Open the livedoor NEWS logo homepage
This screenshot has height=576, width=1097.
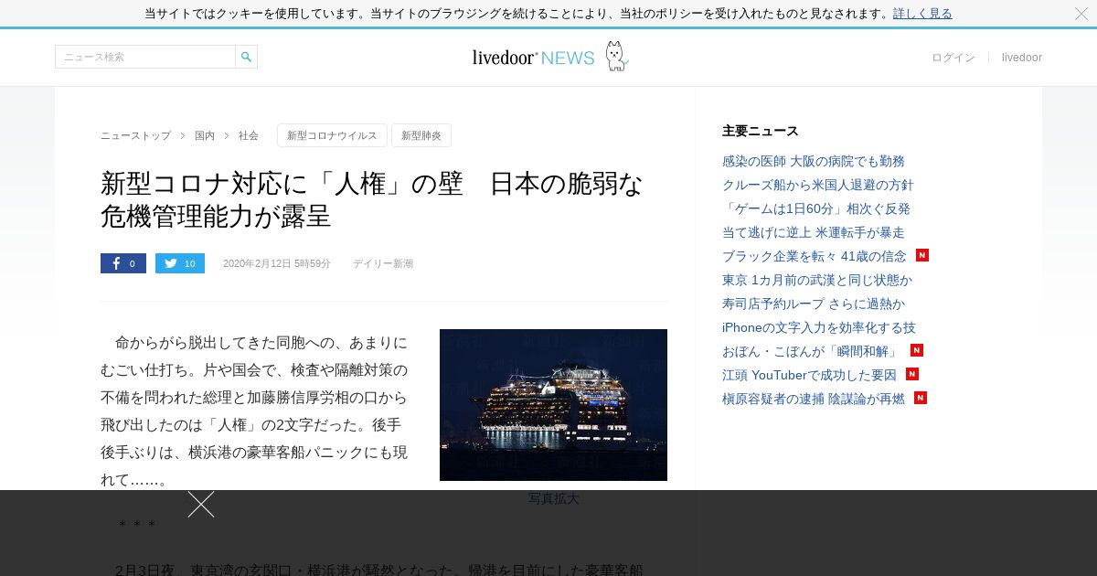pyautogui.click(x=549, y=57)
